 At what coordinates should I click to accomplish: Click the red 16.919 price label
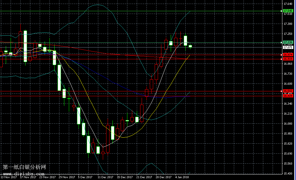[x=288, y=59]
